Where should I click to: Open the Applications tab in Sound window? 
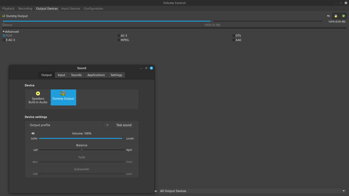click(96, 75)
